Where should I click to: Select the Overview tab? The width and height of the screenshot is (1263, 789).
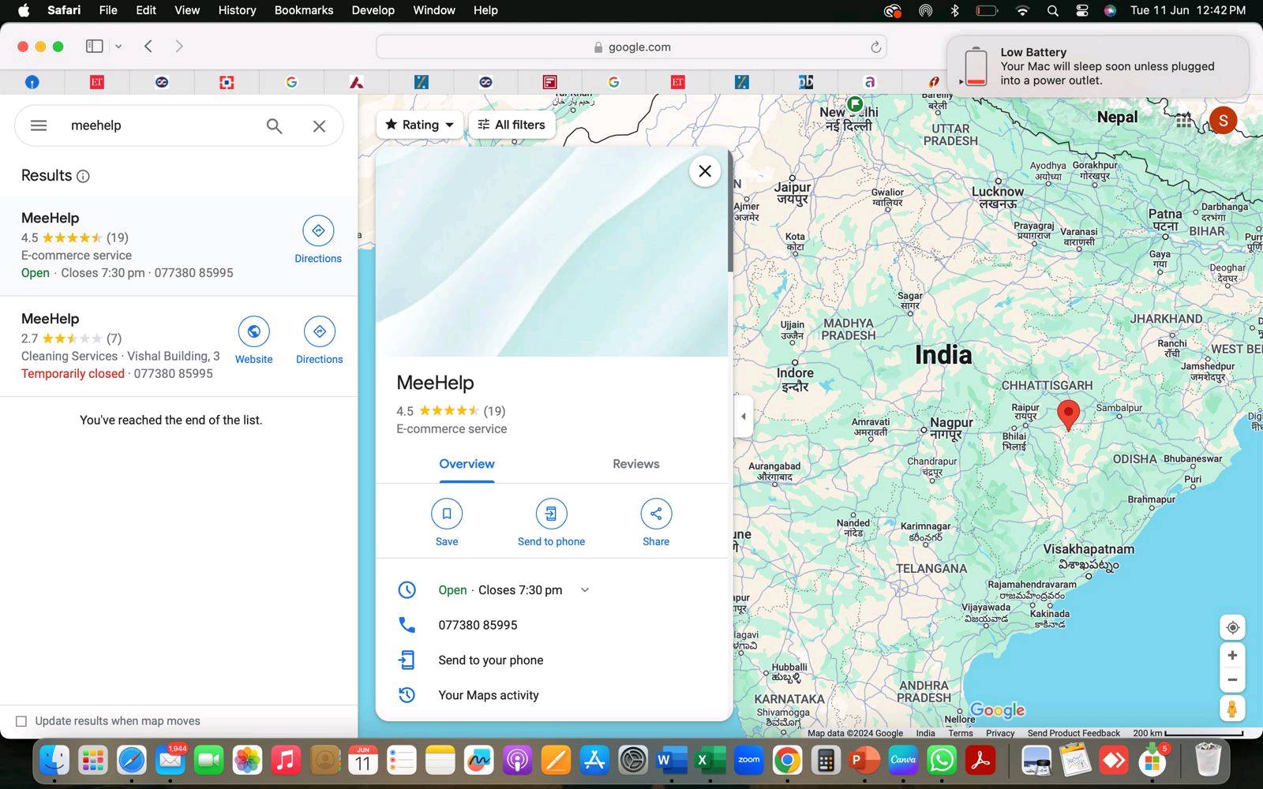click(x=467, y=464)
